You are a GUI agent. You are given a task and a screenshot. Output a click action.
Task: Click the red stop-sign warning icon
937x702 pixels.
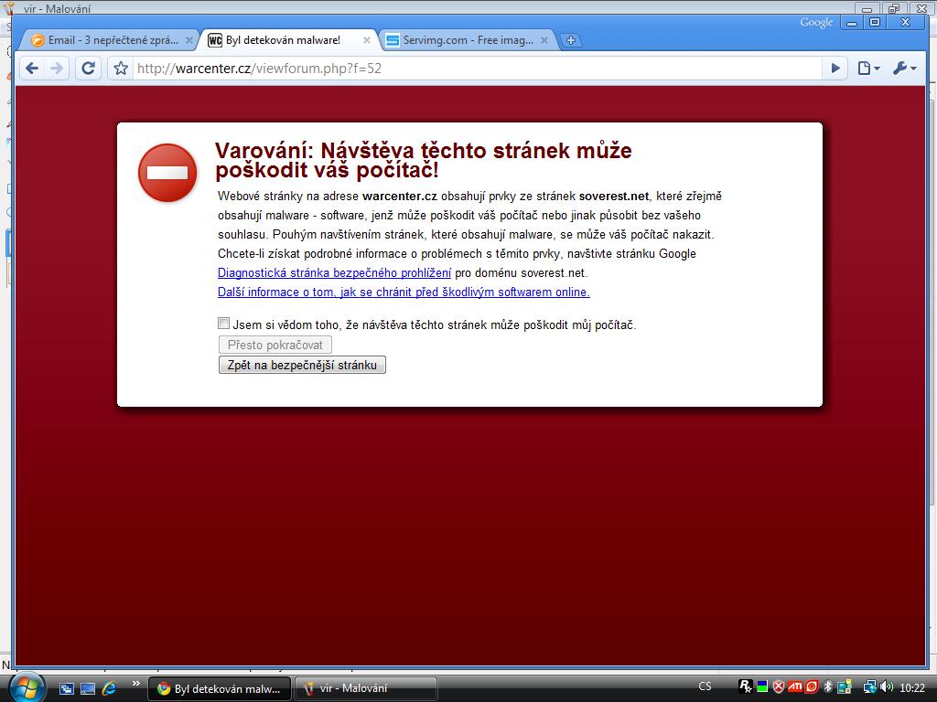167,173
